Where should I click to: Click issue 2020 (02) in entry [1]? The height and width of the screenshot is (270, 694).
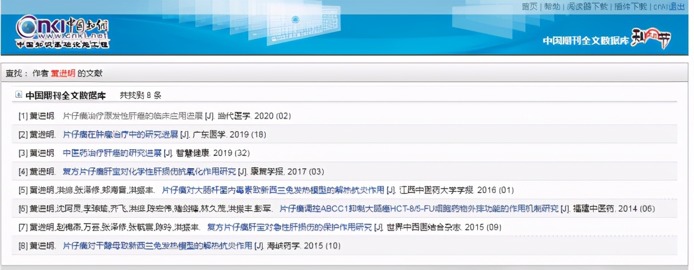coord(272,116)
